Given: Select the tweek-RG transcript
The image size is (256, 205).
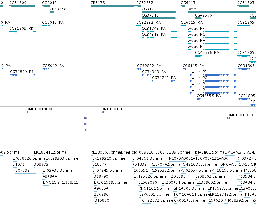Looking at the screenshot, I should click(x=222, y=38).
